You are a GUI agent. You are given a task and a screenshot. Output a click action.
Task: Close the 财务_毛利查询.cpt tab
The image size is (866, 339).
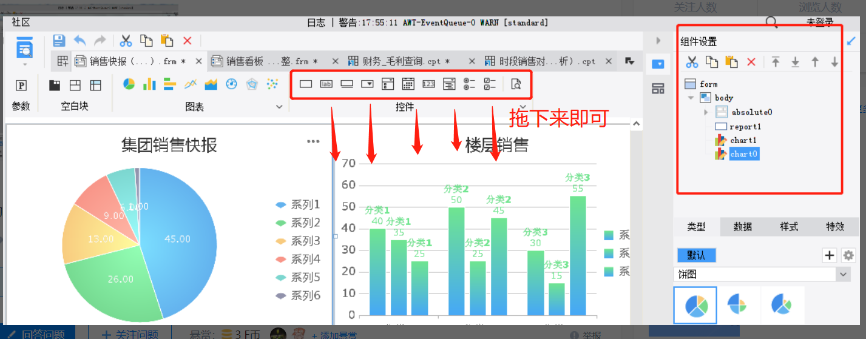(472, 61)
